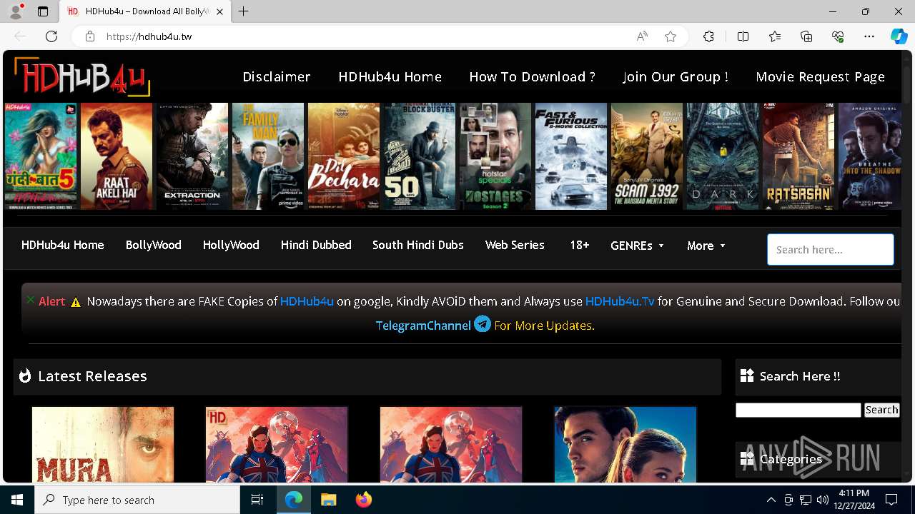The image size is (915, 514).
Task: Show hidden system tray icons
Action: pyautogui.click(x=771, y=500)
